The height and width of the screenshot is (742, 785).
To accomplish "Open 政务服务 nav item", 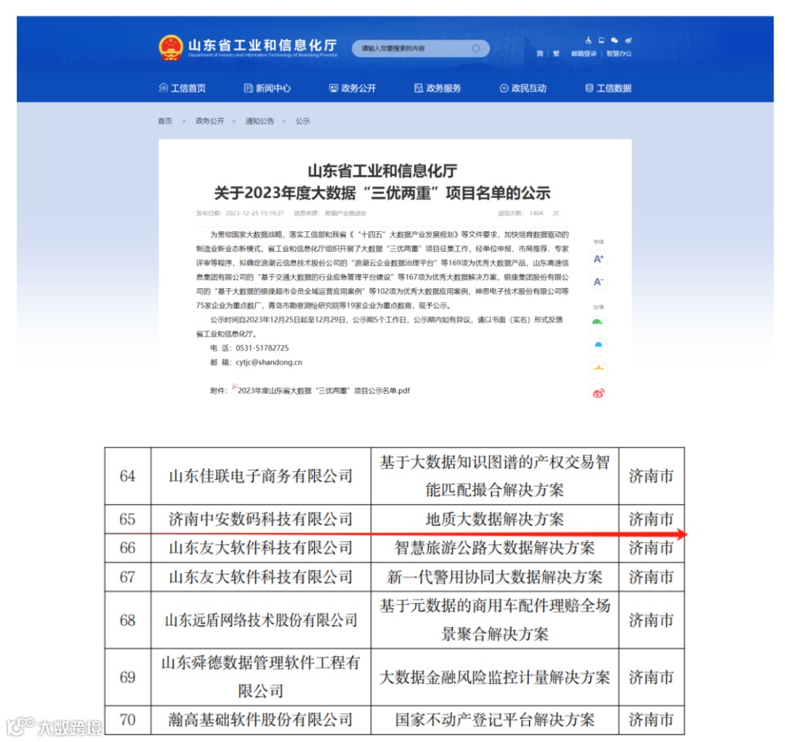I will coord(438,88).
